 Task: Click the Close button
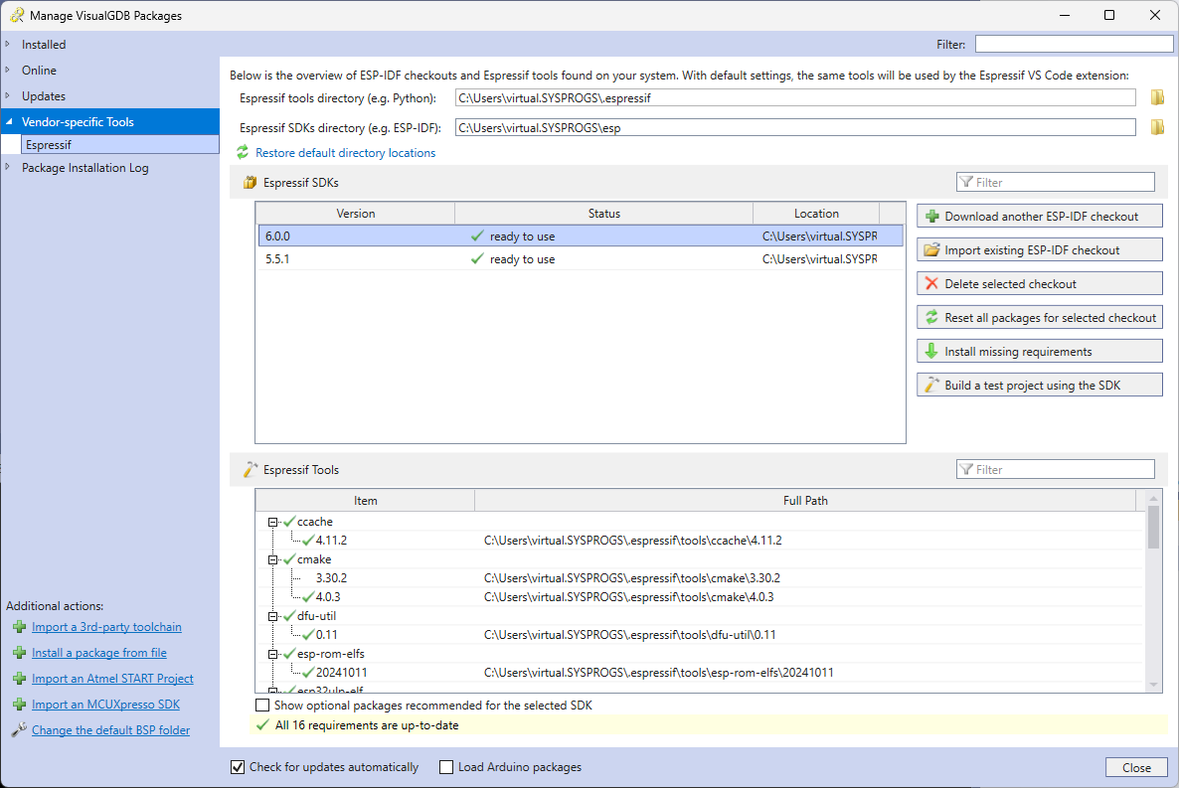[1136, 768]
